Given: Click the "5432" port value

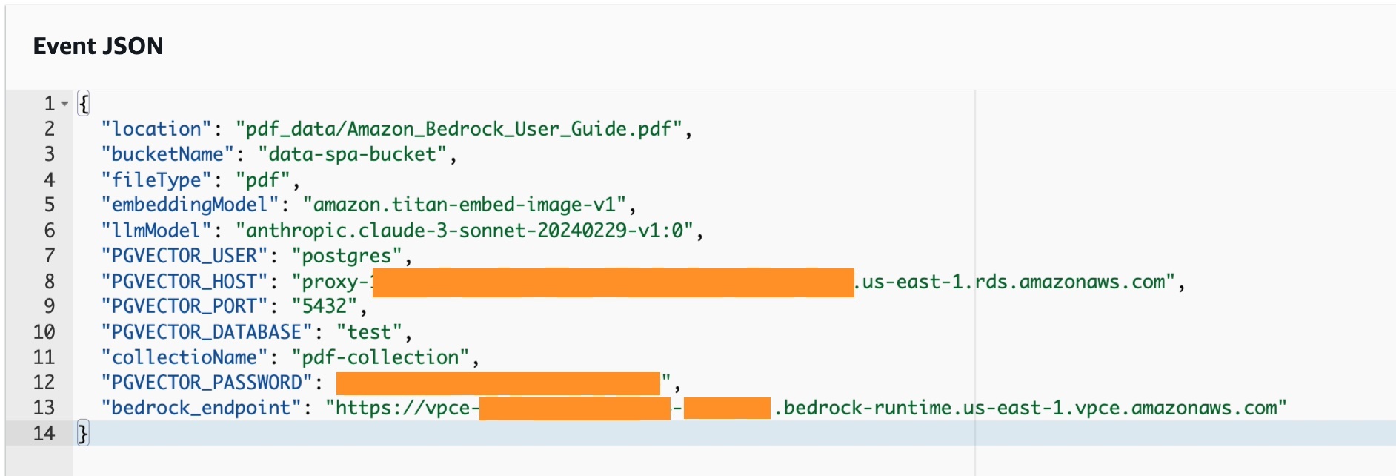Looking at the screenshot, I should (325, 306).
